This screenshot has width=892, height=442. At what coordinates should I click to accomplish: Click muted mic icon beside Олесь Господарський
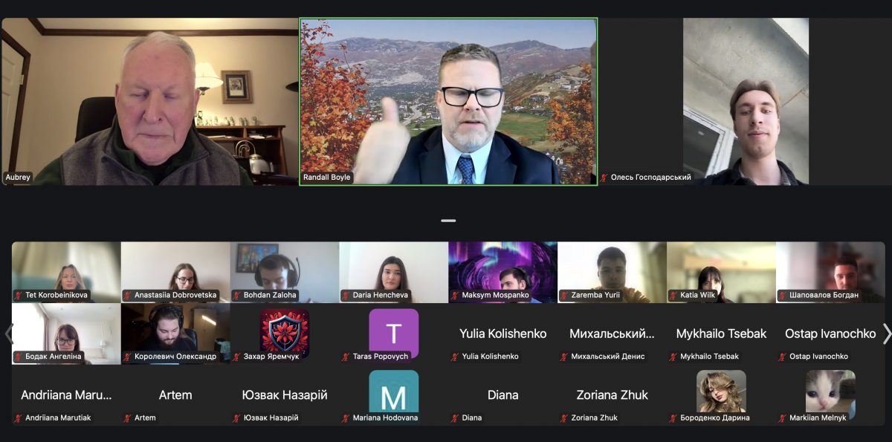[604, 178]
